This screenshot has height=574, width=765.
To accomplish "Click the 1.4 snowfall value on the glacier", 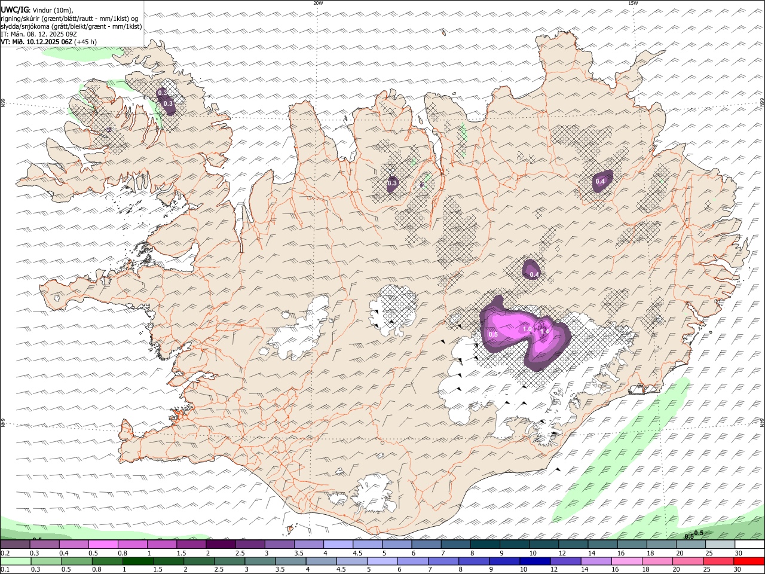I will [544, 331].
